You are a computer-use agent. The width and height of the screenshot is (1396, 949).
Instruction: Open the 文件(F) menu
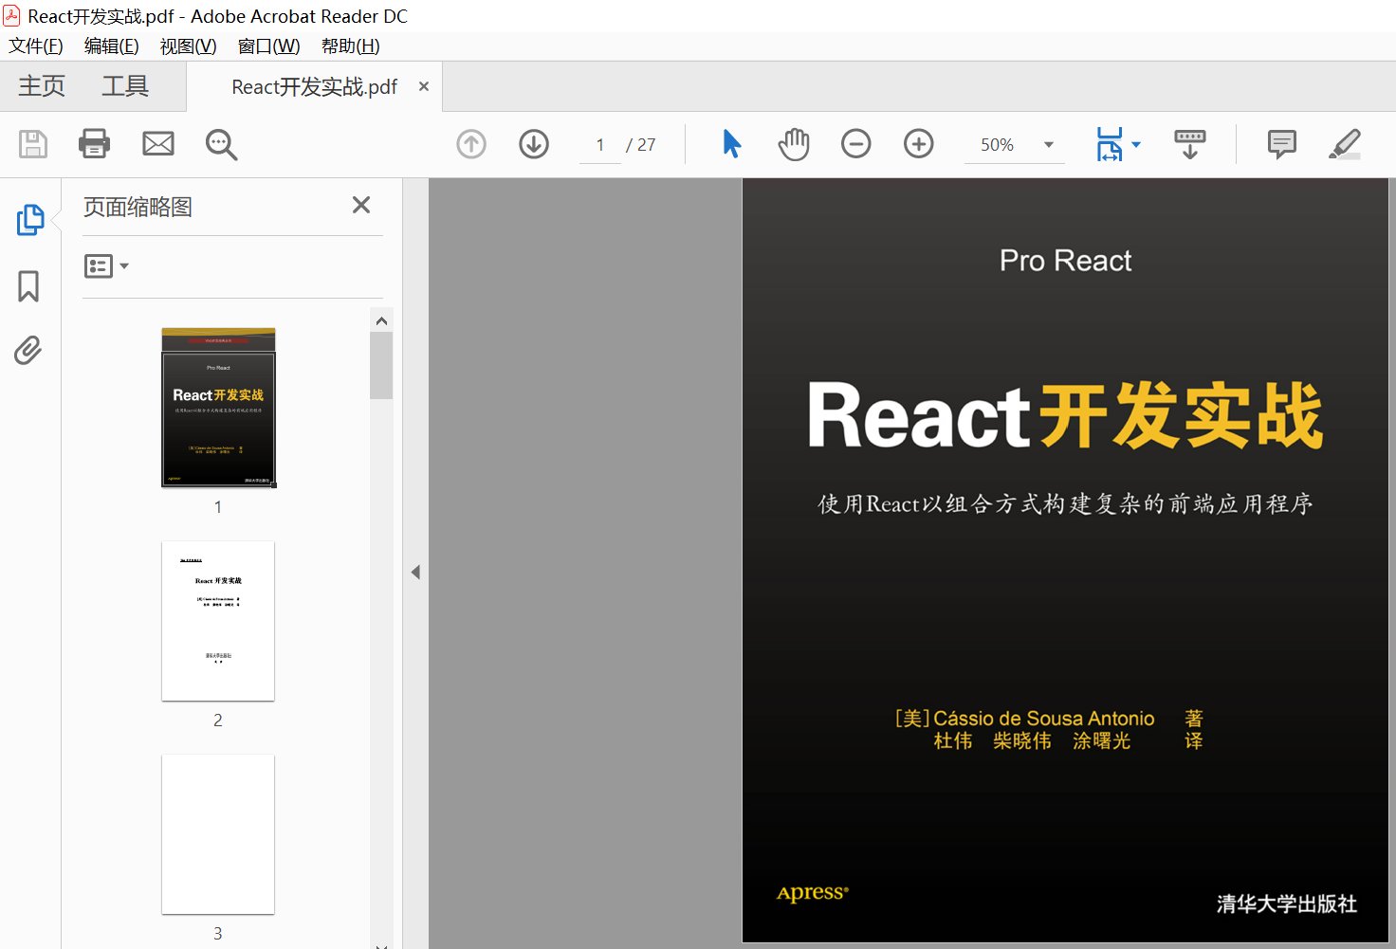(36, 46)
